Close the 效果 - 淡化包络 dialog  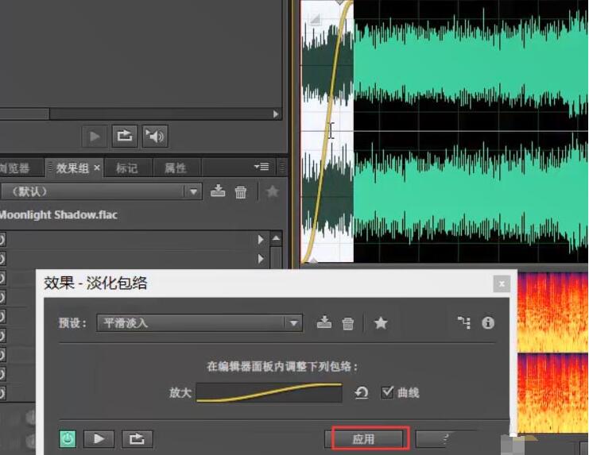(x=502, y=284)
